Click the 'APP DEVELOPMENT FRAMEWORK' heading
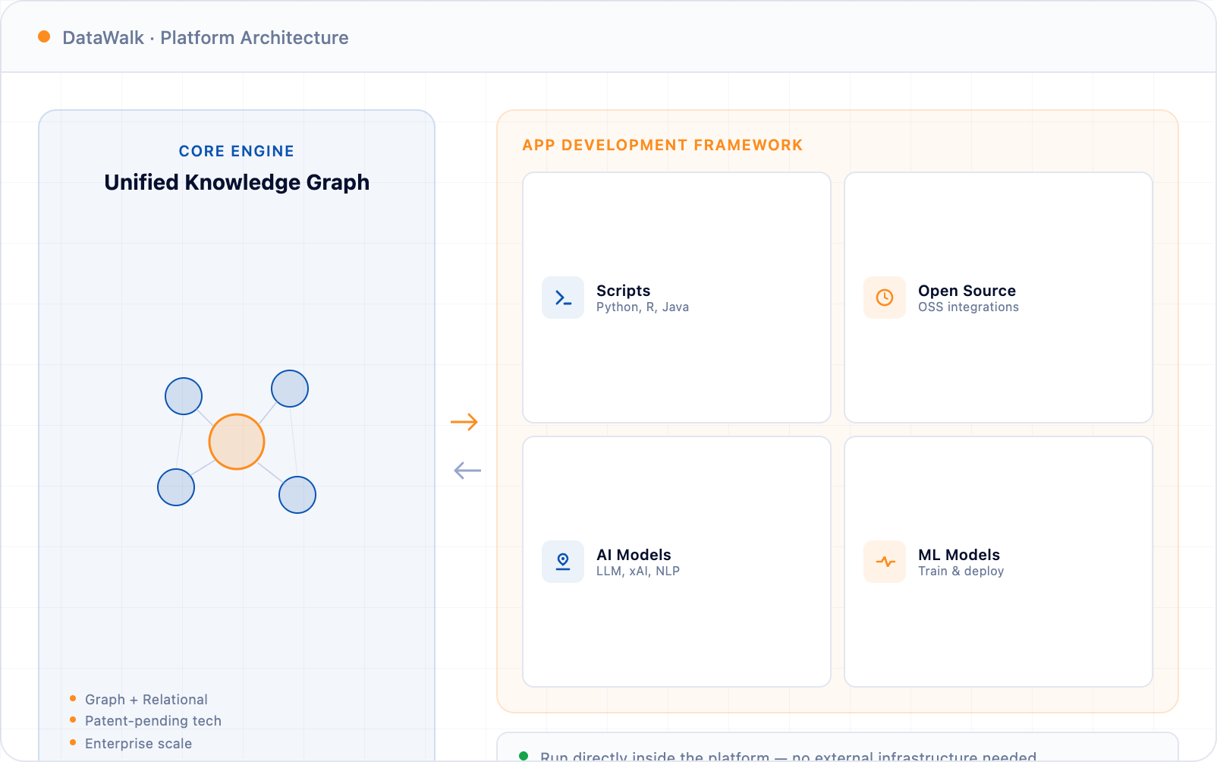Screen dimensions: 1217x762 point(662,145)
